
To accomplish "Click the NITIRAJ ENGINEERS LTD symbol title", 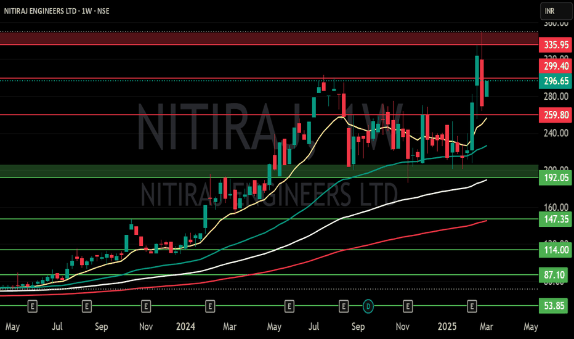I will [40, 11].
